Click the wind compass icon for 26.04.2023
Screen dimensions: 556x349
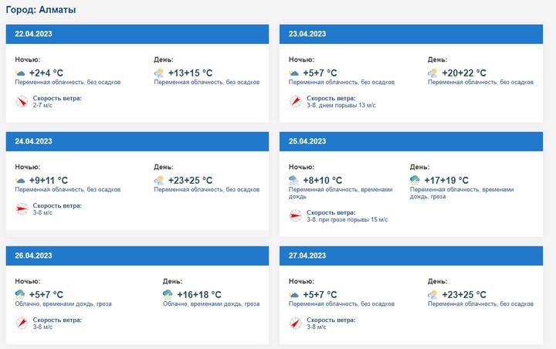point(22,323)
